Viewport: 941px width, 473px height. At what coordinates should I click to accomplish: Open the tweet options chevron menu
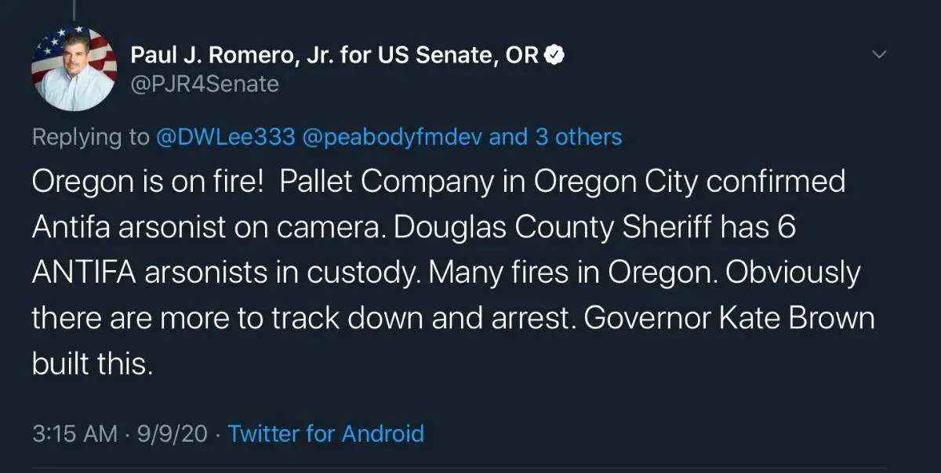click(x=880, y=54)
